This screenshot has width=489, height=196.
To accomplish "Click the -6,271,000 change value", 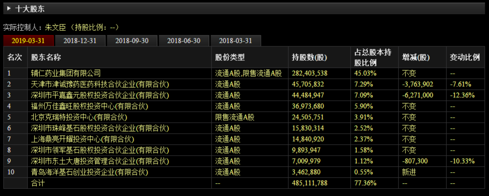I will (418, 95).
